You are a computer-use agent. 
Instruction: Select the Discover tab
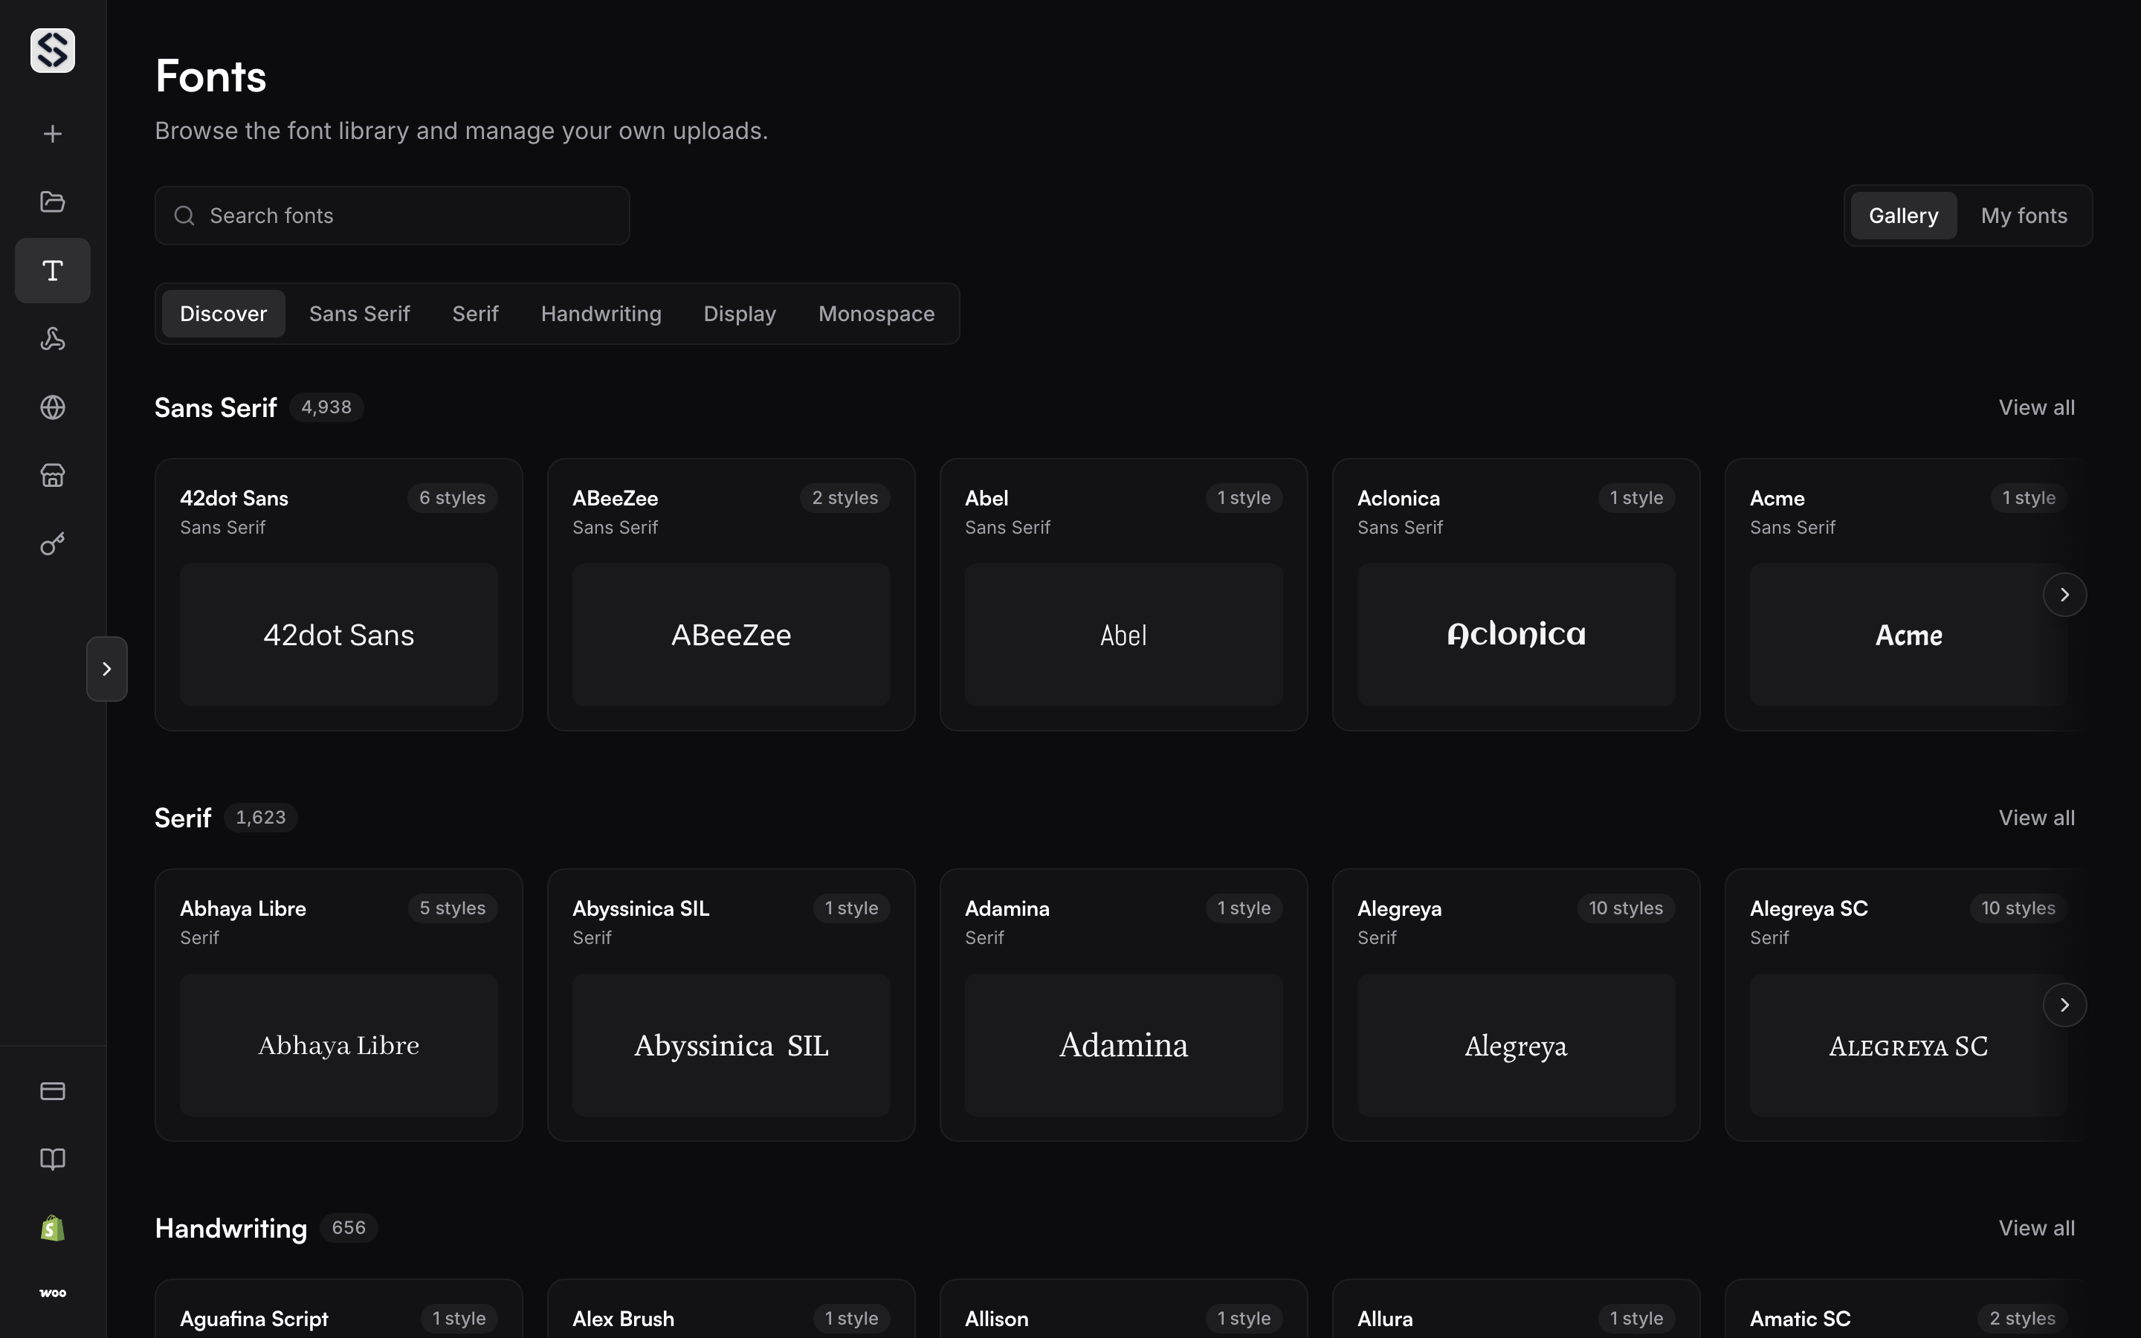(x=223, y=314)
